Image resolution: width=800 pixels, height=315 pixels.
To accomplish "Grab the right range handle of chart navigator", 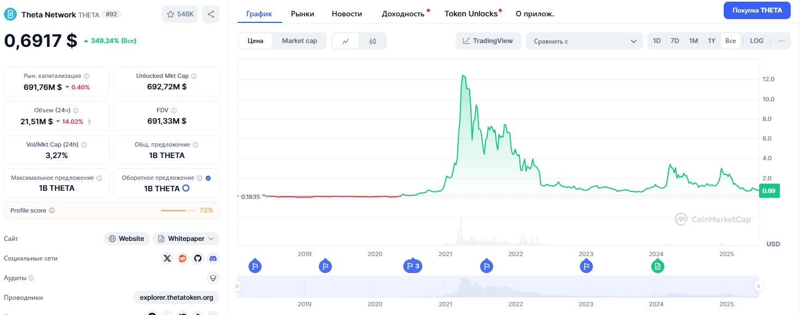I will pos(758,286).
